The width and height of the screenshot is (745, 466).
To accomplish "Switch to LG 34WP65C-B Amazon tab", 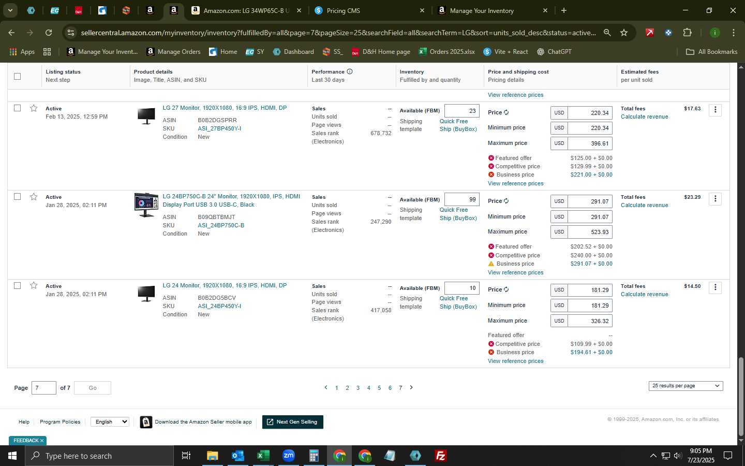I will click(246, 10).
